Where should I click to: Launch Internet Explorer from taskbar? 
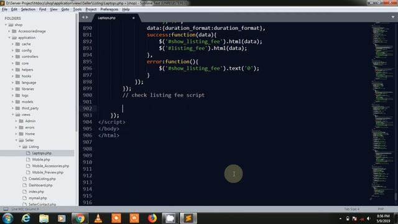tap(26, 218)
